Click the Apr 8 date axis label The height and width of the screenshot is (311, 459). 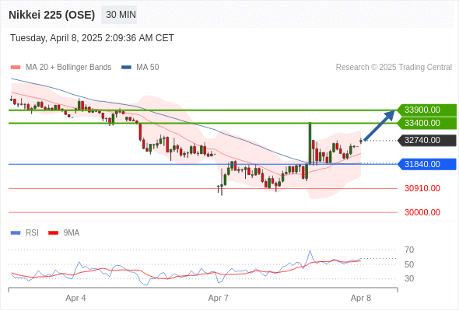361,298
